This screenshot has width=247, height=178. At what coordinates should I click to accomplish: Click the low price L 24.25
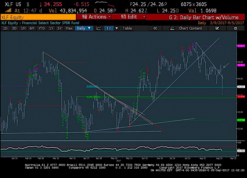168,11
